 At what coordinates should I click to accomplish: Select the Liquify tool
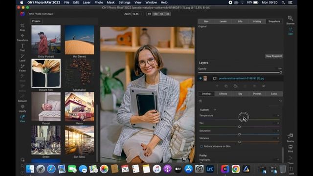(x=22, y=109)
